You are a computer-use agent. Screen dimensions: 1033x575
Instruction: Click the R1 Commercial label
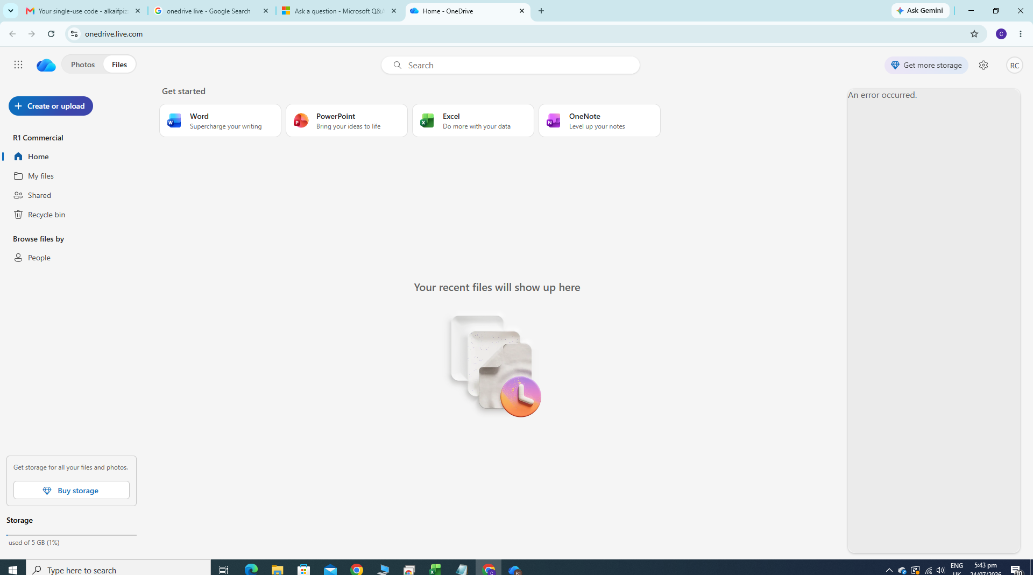pyautogui.click(x=38, y=138)
